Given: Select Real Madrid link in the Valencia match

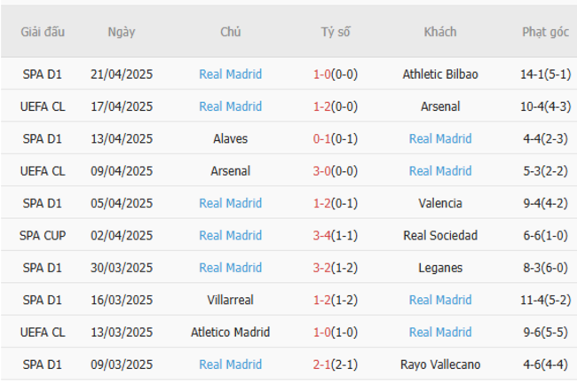Looking at the screenshot, I should pyautogui.click(x=231, y=203).
